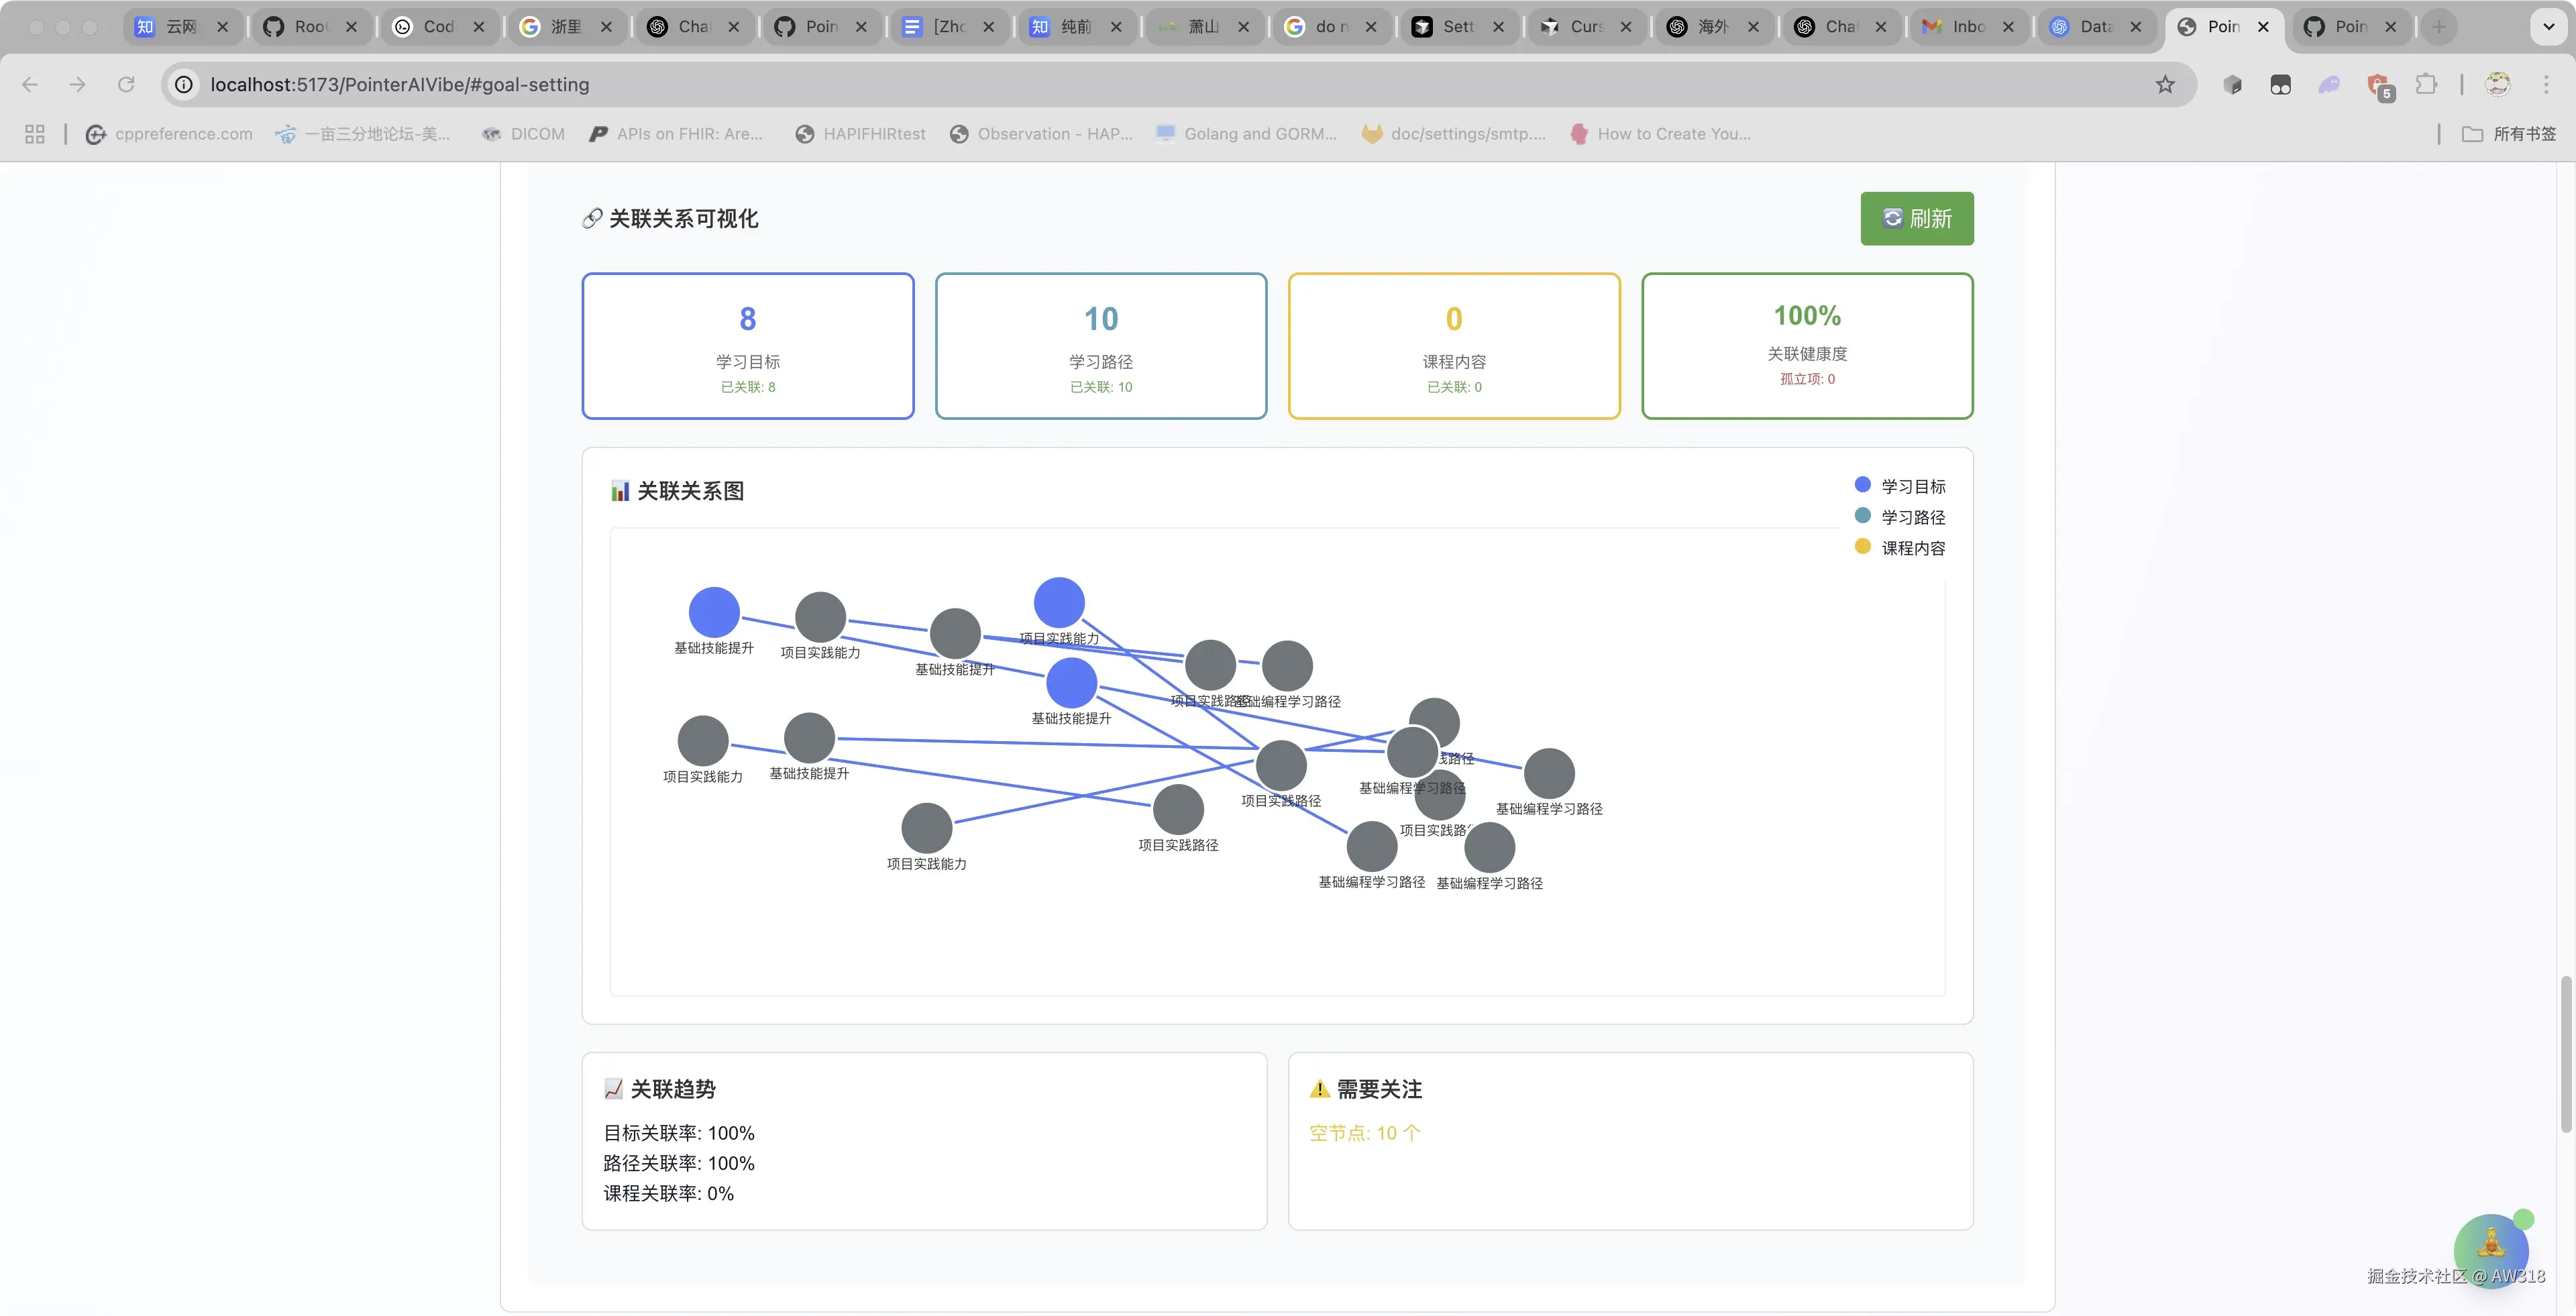The image size is (2576, 1316).
Task: Click the blue 学习目标 legend dot
Action: pyautogui.click(x=1862, y=485)
